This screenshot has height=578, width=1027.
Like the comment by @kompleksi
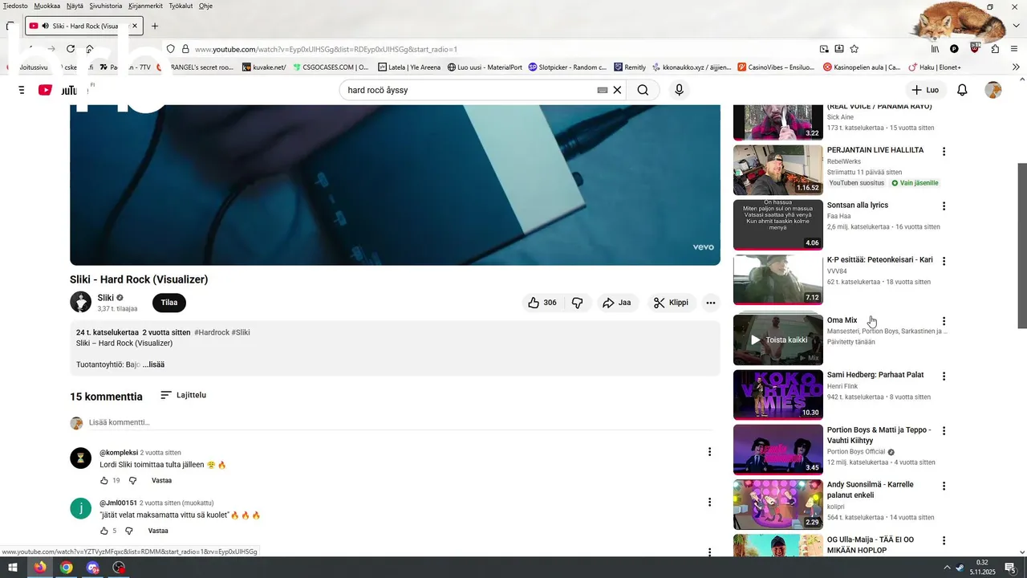click(x=104, y=481)
